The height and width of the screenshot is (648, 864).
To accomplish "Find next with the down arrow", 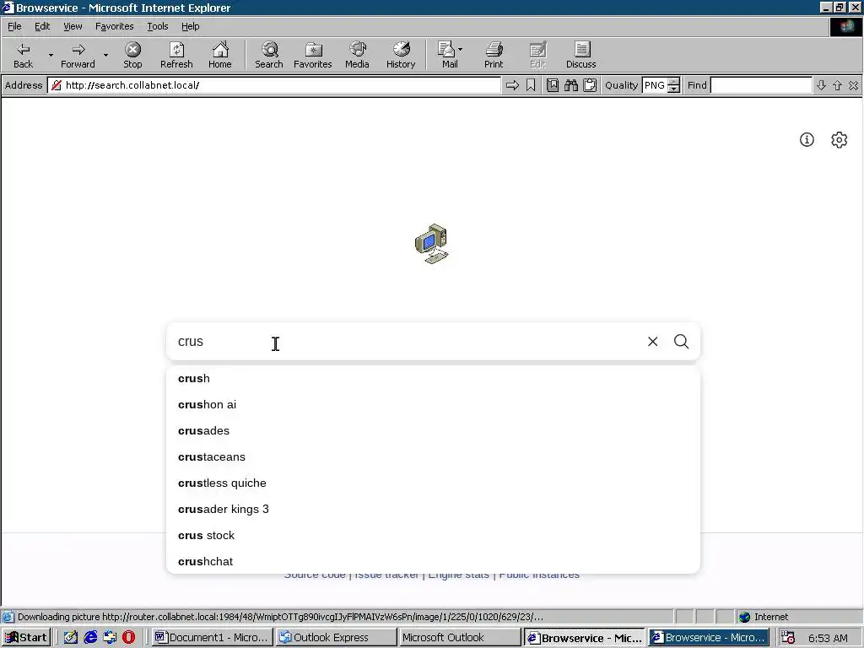I will coord(821,85).
